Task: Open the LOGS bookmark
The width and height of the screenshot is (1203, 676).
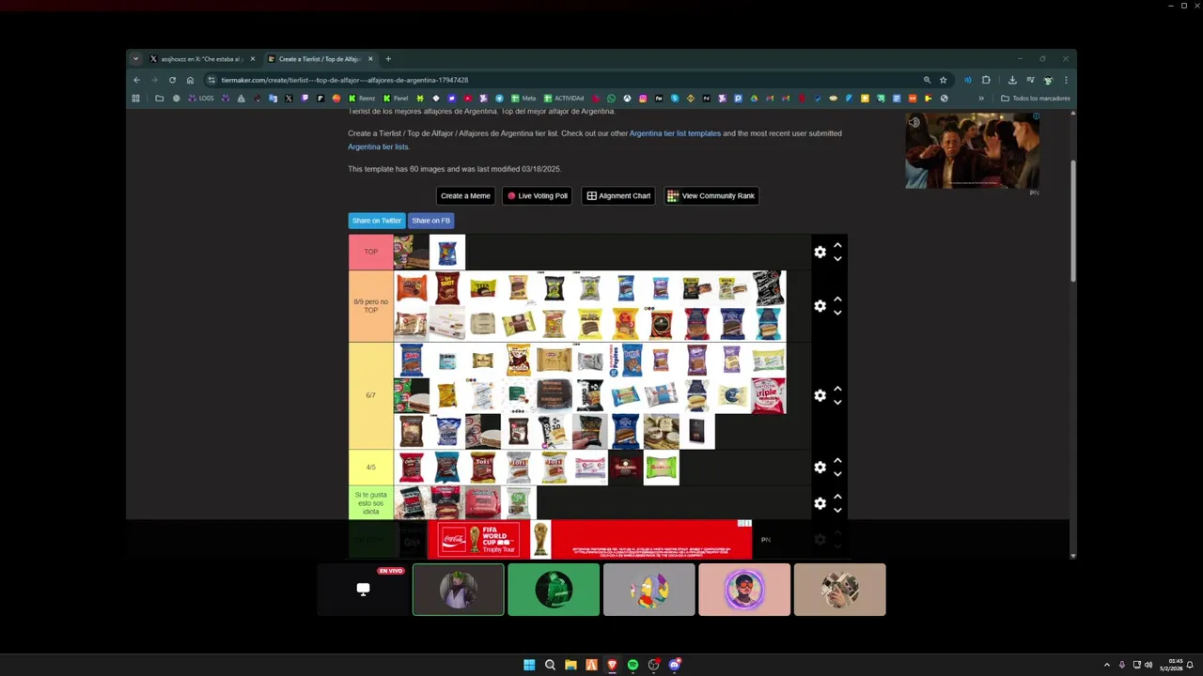Action: click(x=201, y=98)
